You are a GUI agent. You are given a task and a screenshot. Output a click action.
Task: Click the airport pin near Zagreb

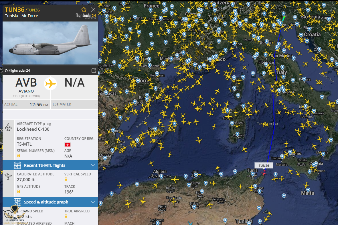(329, 19)
